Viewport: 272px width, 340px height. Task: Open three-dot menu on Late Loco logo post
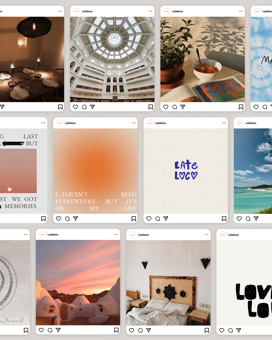[x=224, y=123]
